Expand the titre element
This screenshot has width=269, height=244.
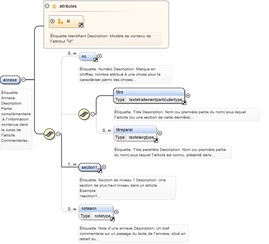coord(188,96)
